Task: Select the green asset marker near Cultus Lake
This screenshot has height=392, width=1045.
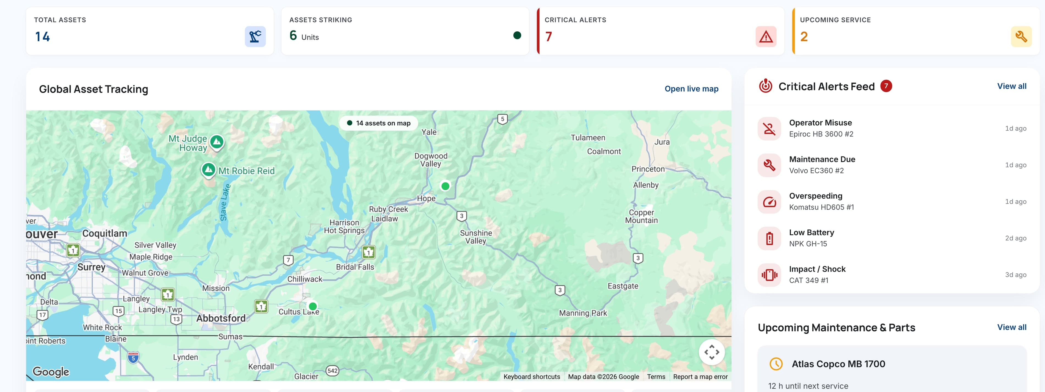Action: click(x=312, y=306)
